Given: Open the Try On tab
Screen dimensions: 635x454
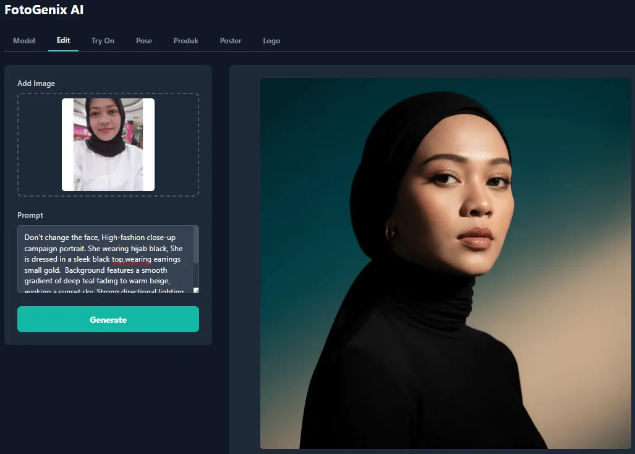Looking at the screenshot, I should (x=103, y=40).
